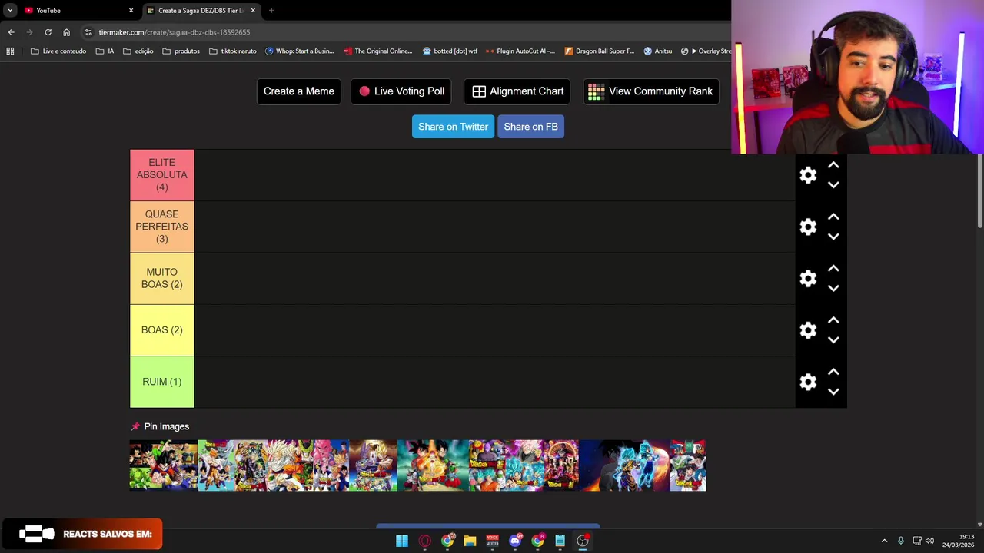Open the Dragon Ball Super F... bookmark
The width and height of the screenshot is (984, 553).
tap(600, 51)
